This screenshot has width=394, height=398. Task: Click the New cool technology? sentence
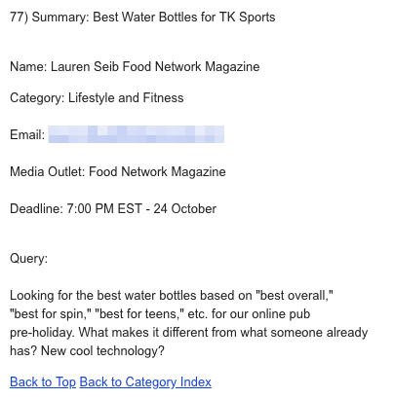click(x=102, y=351)
